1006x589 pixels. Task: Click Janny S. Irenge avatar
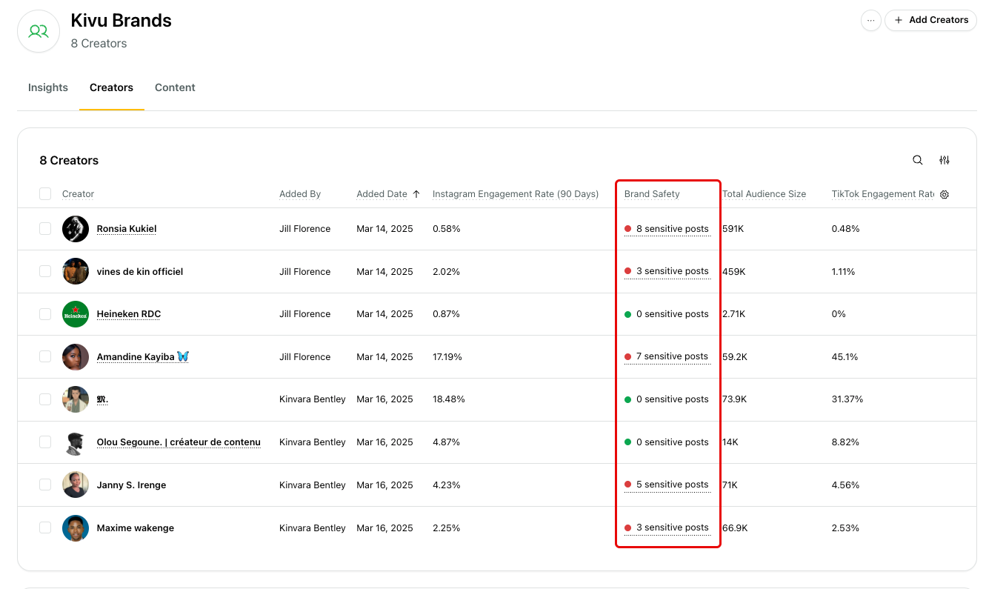coord(76,485)
